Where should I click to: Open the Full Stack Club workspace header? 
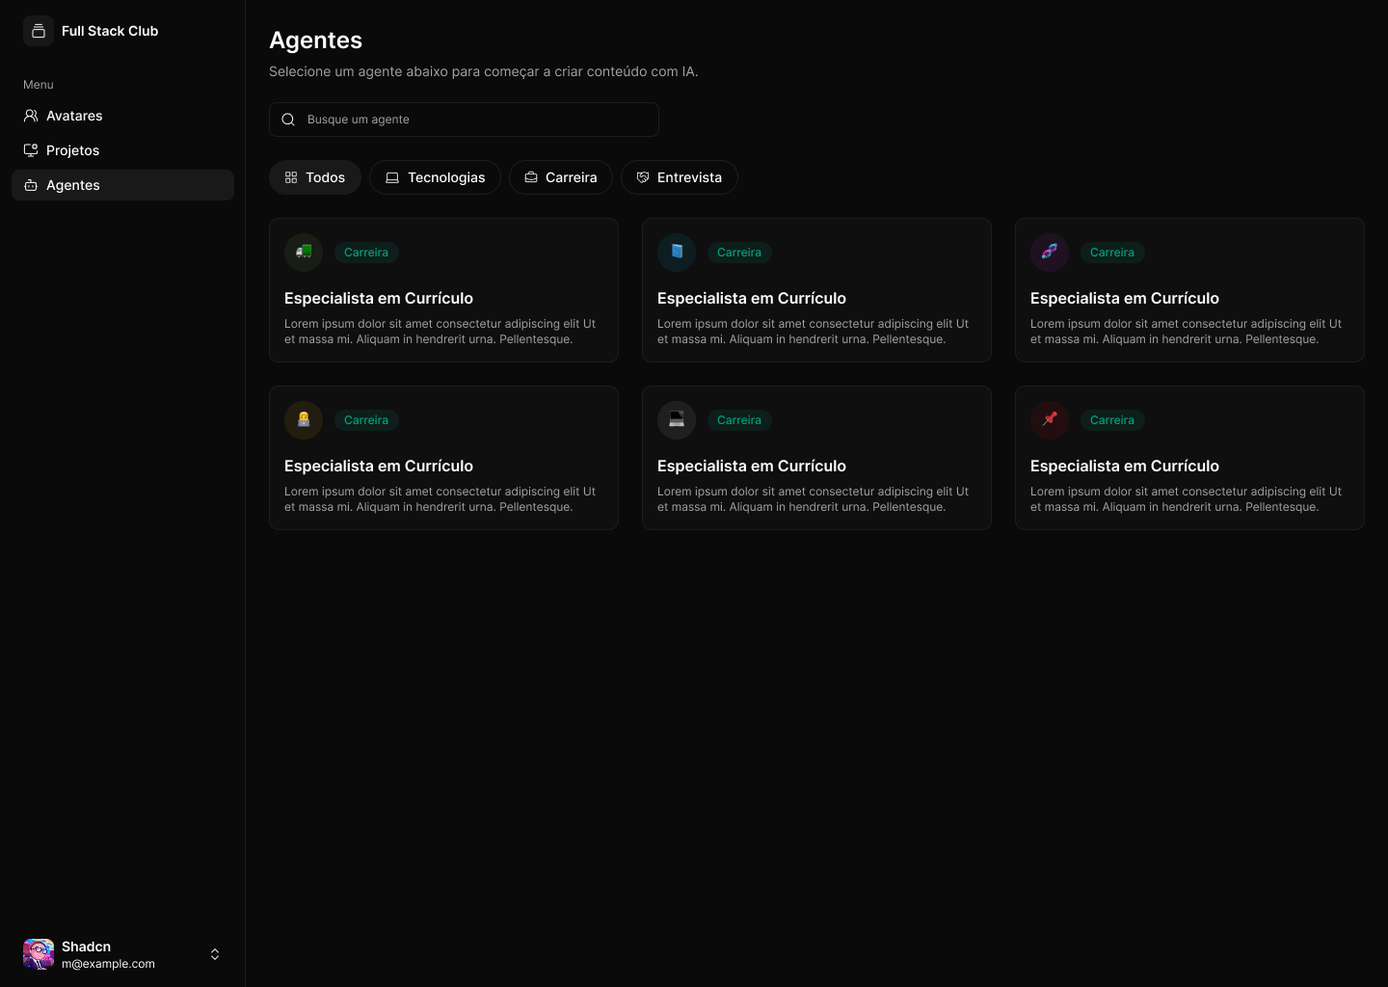coord(110,31)
